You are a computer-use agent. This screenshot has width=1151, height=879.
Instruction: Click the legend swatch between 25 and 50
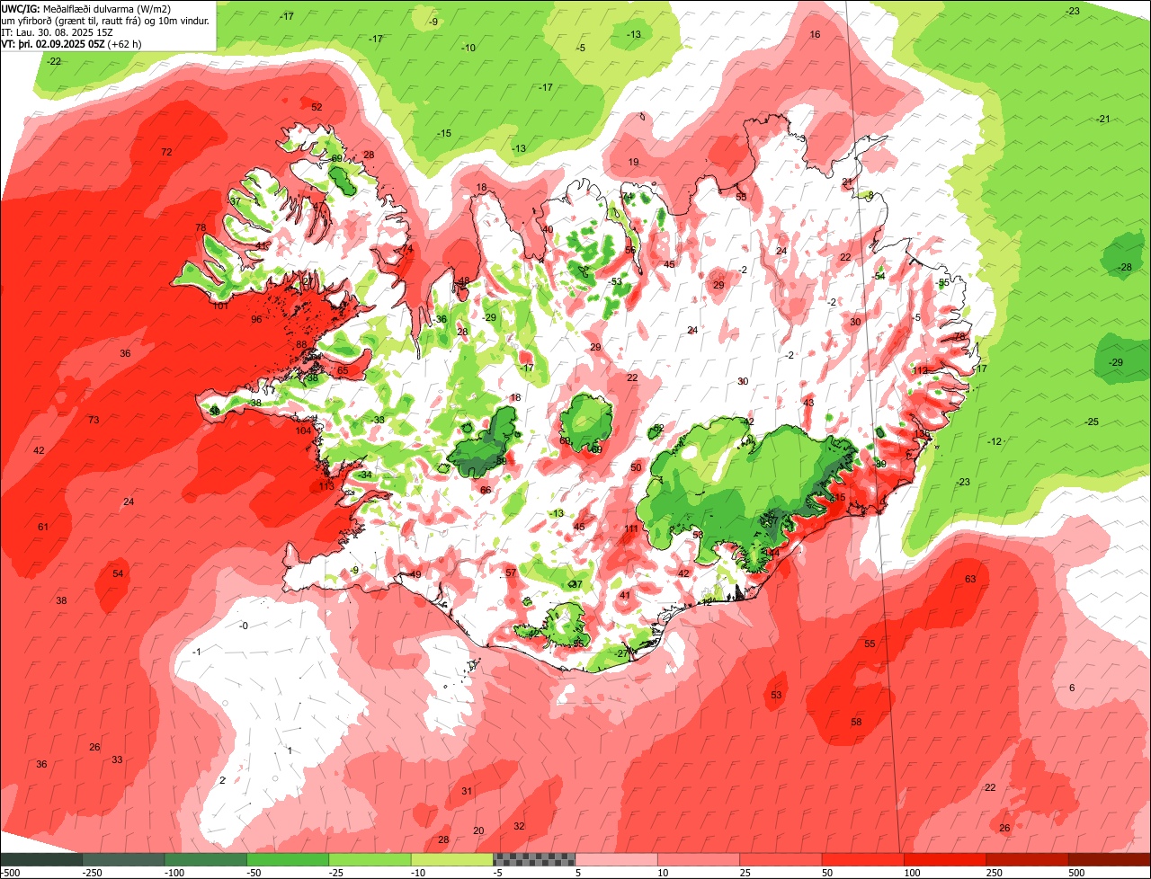pos(781,859)
